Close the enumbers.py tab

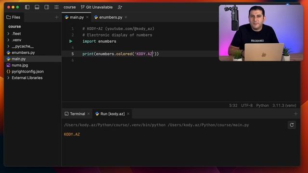coord(126,17)
